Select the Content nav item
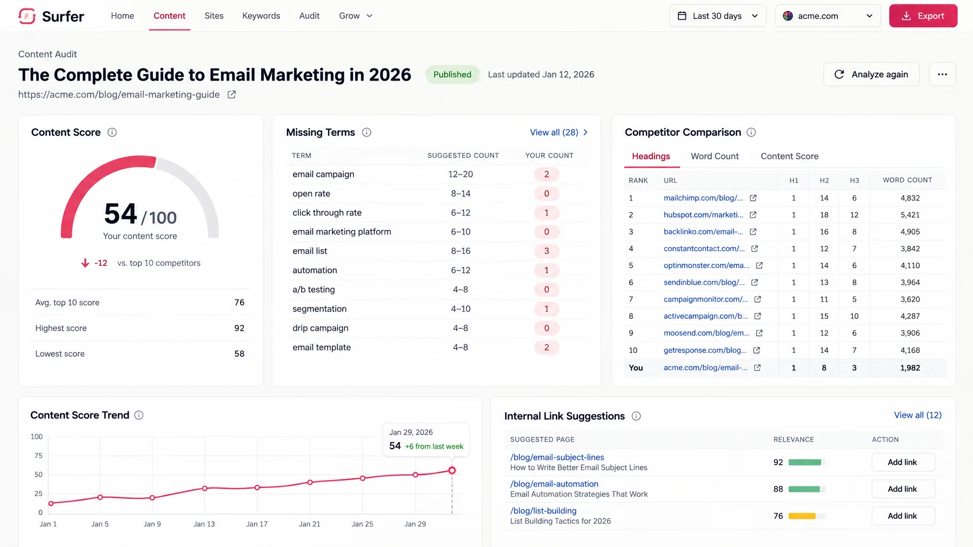Image resolution: width=973 pixels, height=547 pixels. point(169,16)
